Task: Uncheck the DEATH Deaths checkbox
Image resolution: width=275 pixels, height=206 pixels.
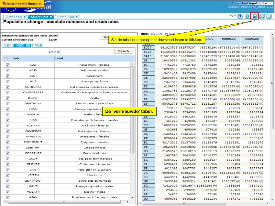Action: 7,98
